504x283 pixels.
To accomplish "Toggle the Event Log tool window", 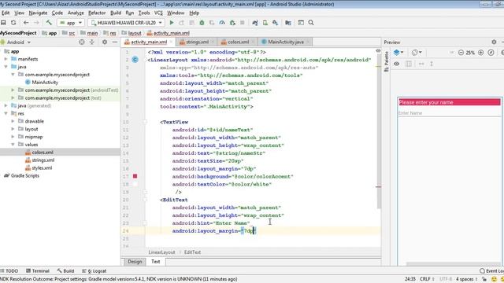I will tap(491, 270).
